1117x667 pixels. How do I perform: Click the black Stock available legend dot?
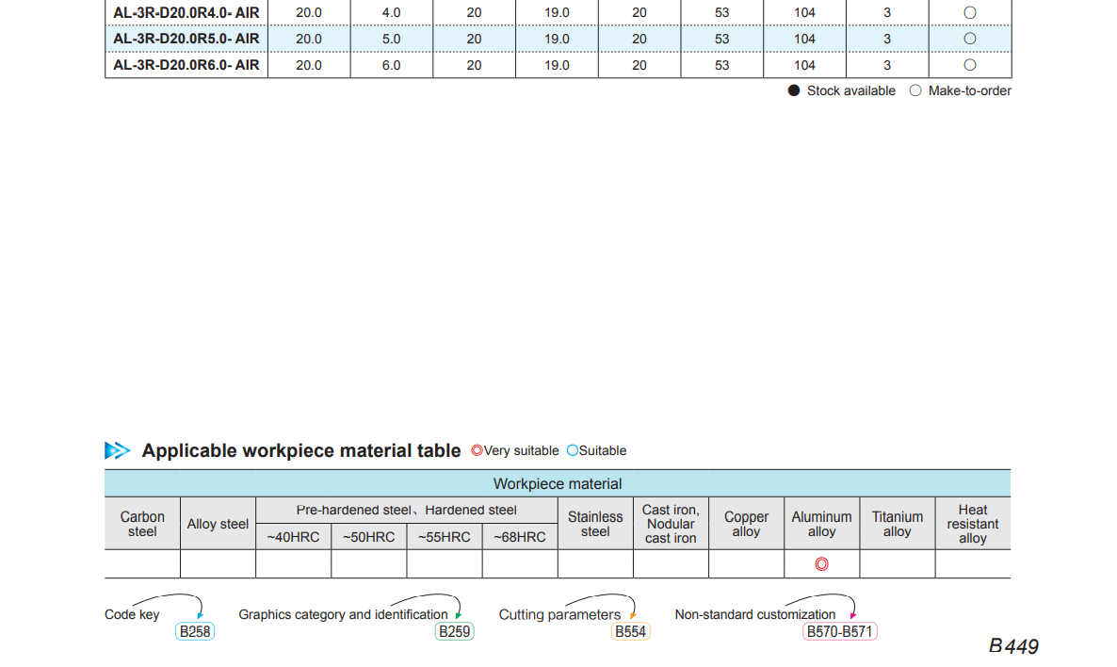pyautogui.click(x=794, y=90)
